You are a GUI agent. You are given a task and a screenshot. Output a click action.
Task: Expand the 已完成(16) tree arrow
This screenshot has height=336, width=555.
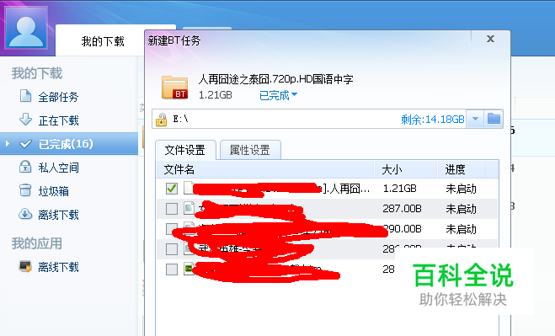8,144
